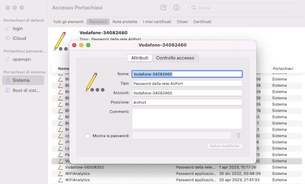Click the Root di sistema certificate icon

[7, 90]
